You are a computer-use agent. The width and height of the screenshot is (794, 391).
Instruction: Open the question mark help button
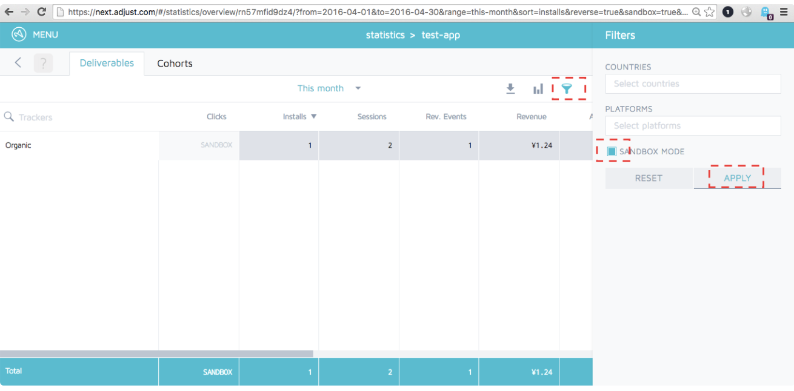point(43,63)
